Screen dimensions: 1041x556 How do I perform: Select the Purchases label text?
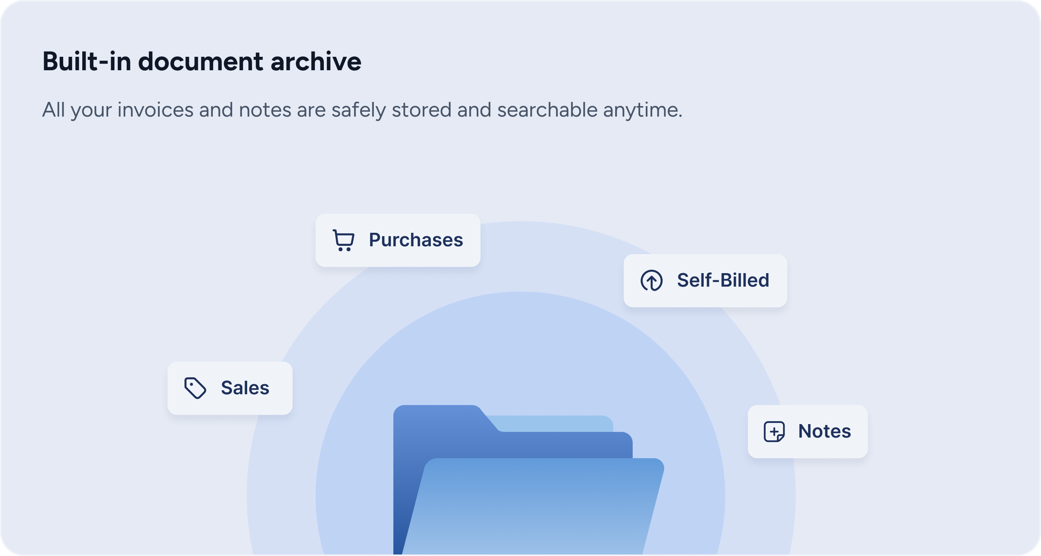415,240
